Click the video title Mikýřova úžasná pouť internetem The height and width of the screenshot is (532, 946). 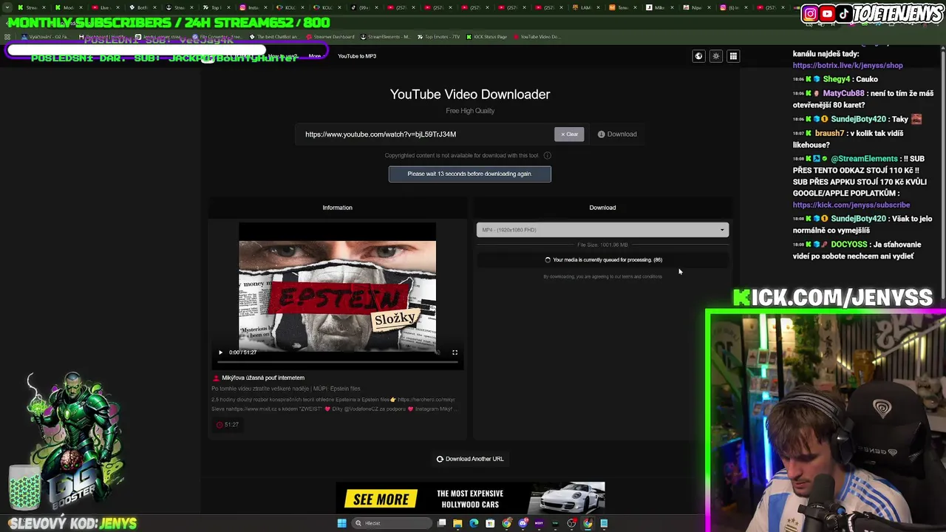click(263, 378)
